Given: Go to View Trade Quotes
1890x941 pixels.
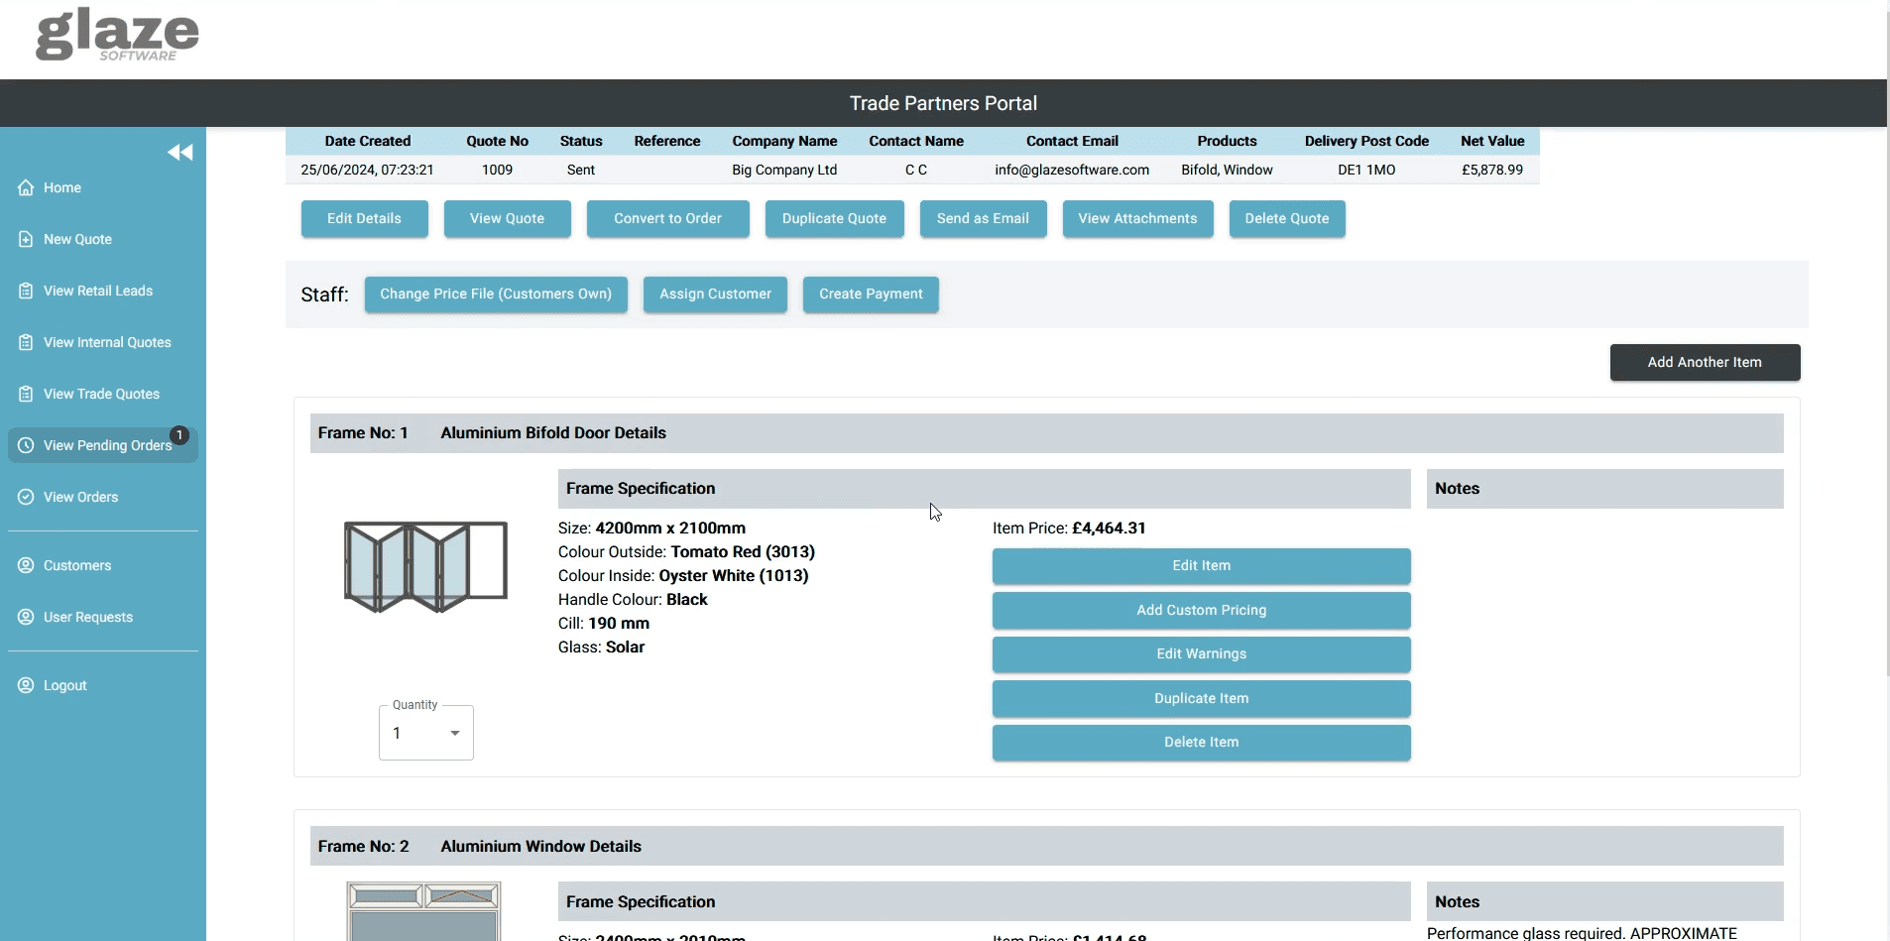Looking at the screenshot, I should point(103,394).
